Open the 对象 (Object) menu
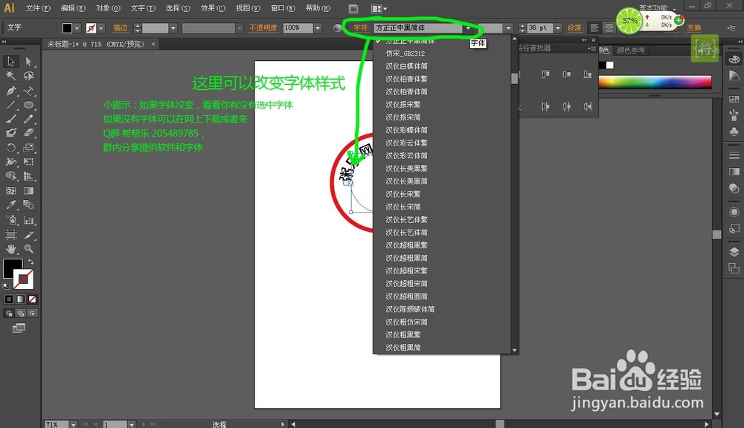The width and height of the screenshot is (744, 428). point(108,8)
